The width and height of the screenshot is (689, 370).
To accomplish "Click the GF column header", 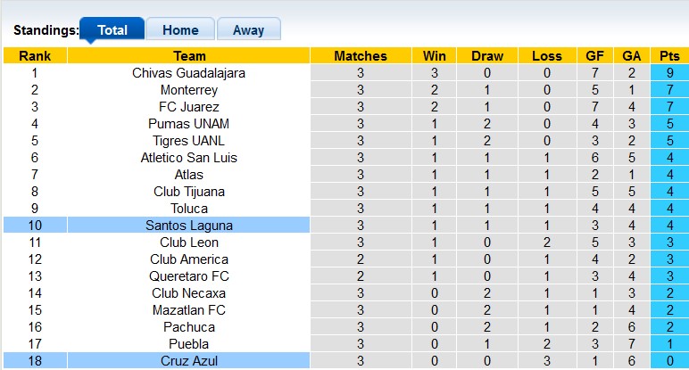I will [x=594, y=55].
